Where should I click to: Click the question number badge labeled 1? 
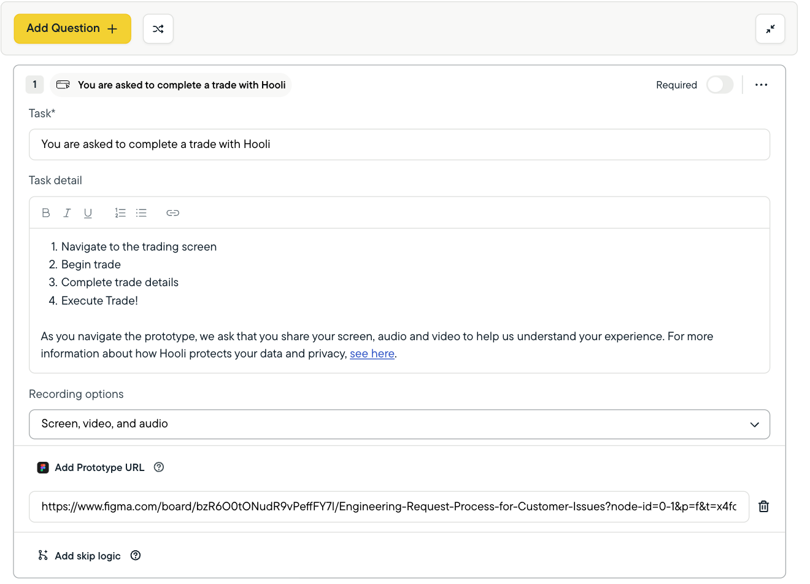[x=34, y=84]
